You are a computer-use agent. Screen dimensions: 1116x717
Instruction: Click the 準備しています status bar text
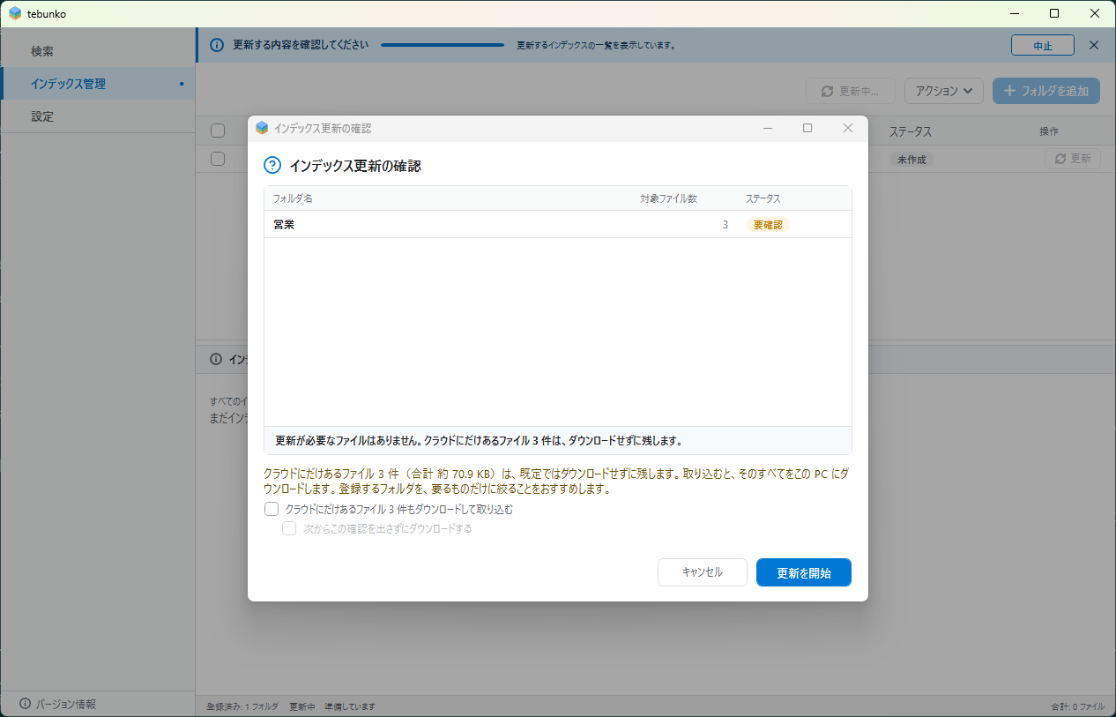pyautogui.click(x=350, y=706)
